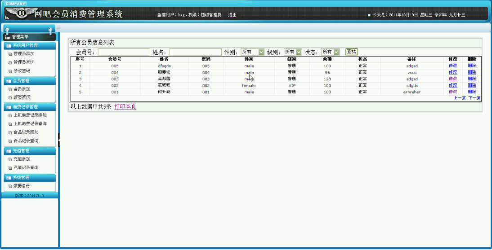
Task: Click the female gender cell
Action: click(249, 86)
